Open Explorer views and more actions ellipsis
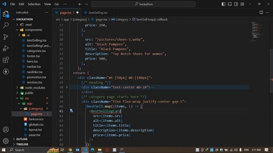This screenshot has height=153, width=273. click(46, 12)
